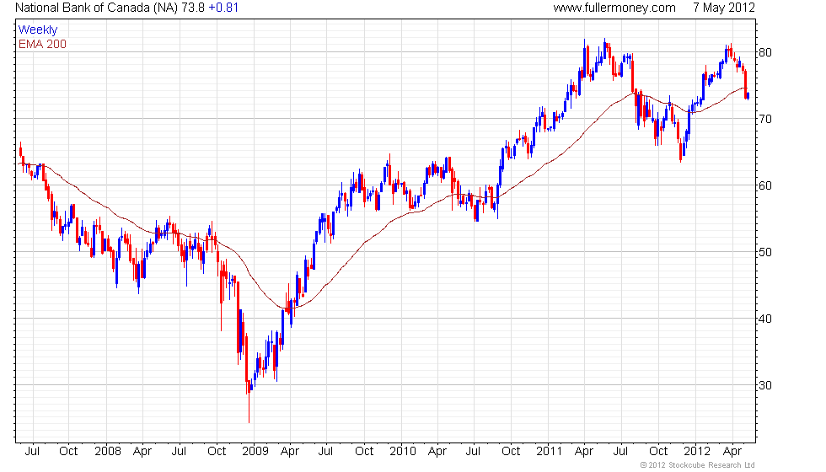The height and width of the screenshot is (472, 826).
Task: Click the 70 price axis label
Action: pyautogui.click(x=765, y=119)
